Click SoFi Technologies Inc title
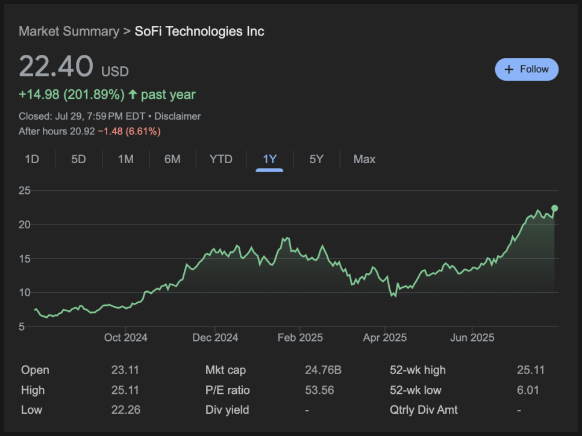 (x=199, y=31)
